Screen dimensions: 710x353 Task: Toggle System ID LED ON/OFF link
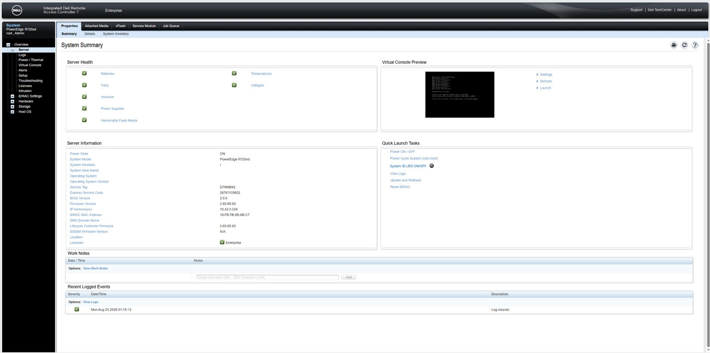[408, 166]
